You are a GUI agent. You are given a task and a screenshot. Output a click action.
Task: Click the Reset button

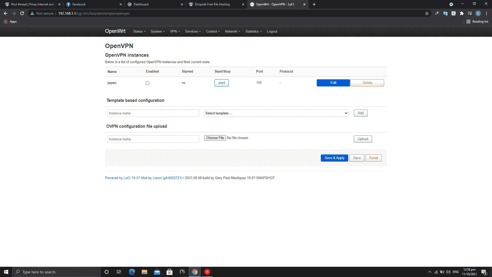[374, 158]
